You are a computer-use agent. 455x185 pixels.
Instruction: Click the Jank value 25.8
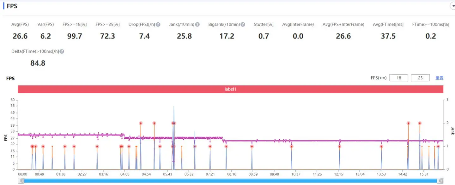pyautogui.click(x=184, y=36)
